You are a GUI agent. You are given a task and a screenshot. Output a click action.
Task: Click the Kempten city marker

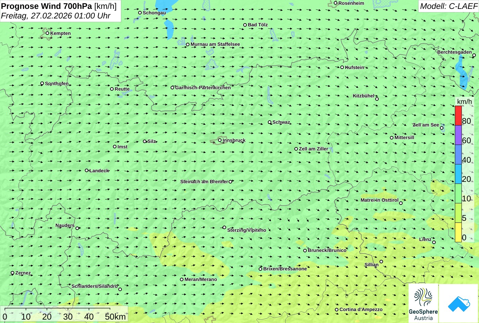tap(47, 33)
